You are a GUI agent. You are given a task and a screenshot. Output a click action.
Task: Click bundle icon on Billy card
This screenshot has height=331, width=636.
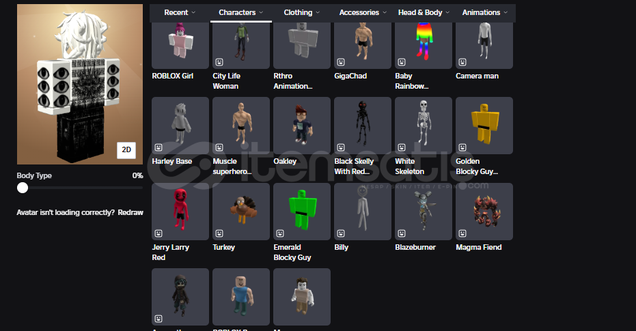pos(341,233)
